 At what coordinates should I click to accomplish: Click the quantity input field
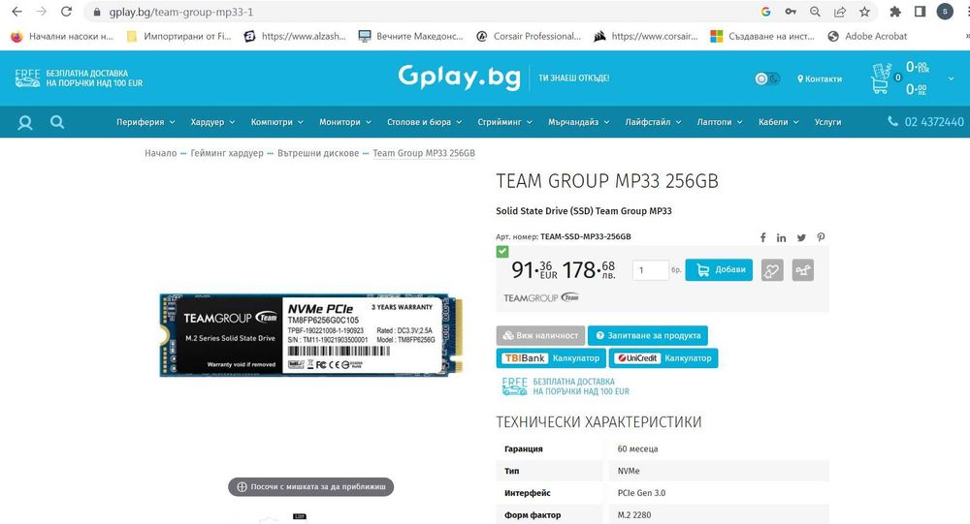pyautogui.click(x=650, y=270)
